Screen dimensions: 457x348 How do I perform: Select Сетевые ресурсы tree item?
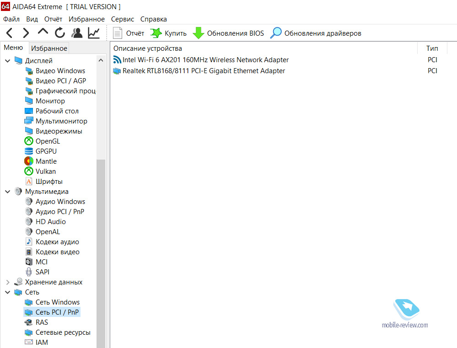point(63,332)
